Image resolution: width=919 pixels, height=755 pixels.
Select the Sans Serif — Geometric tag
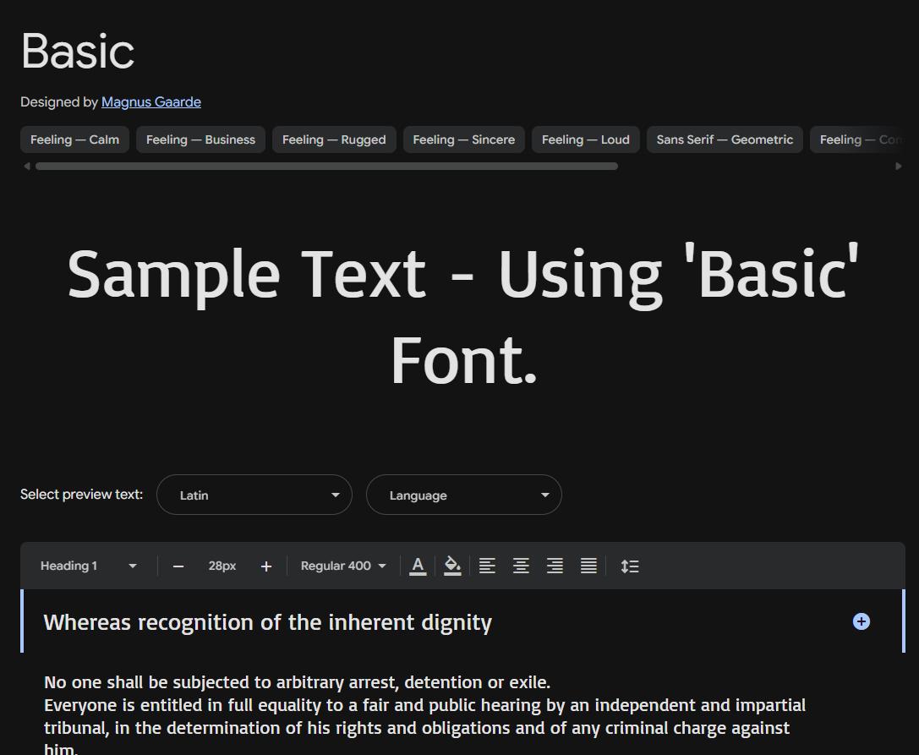click(x=725, y=140)
